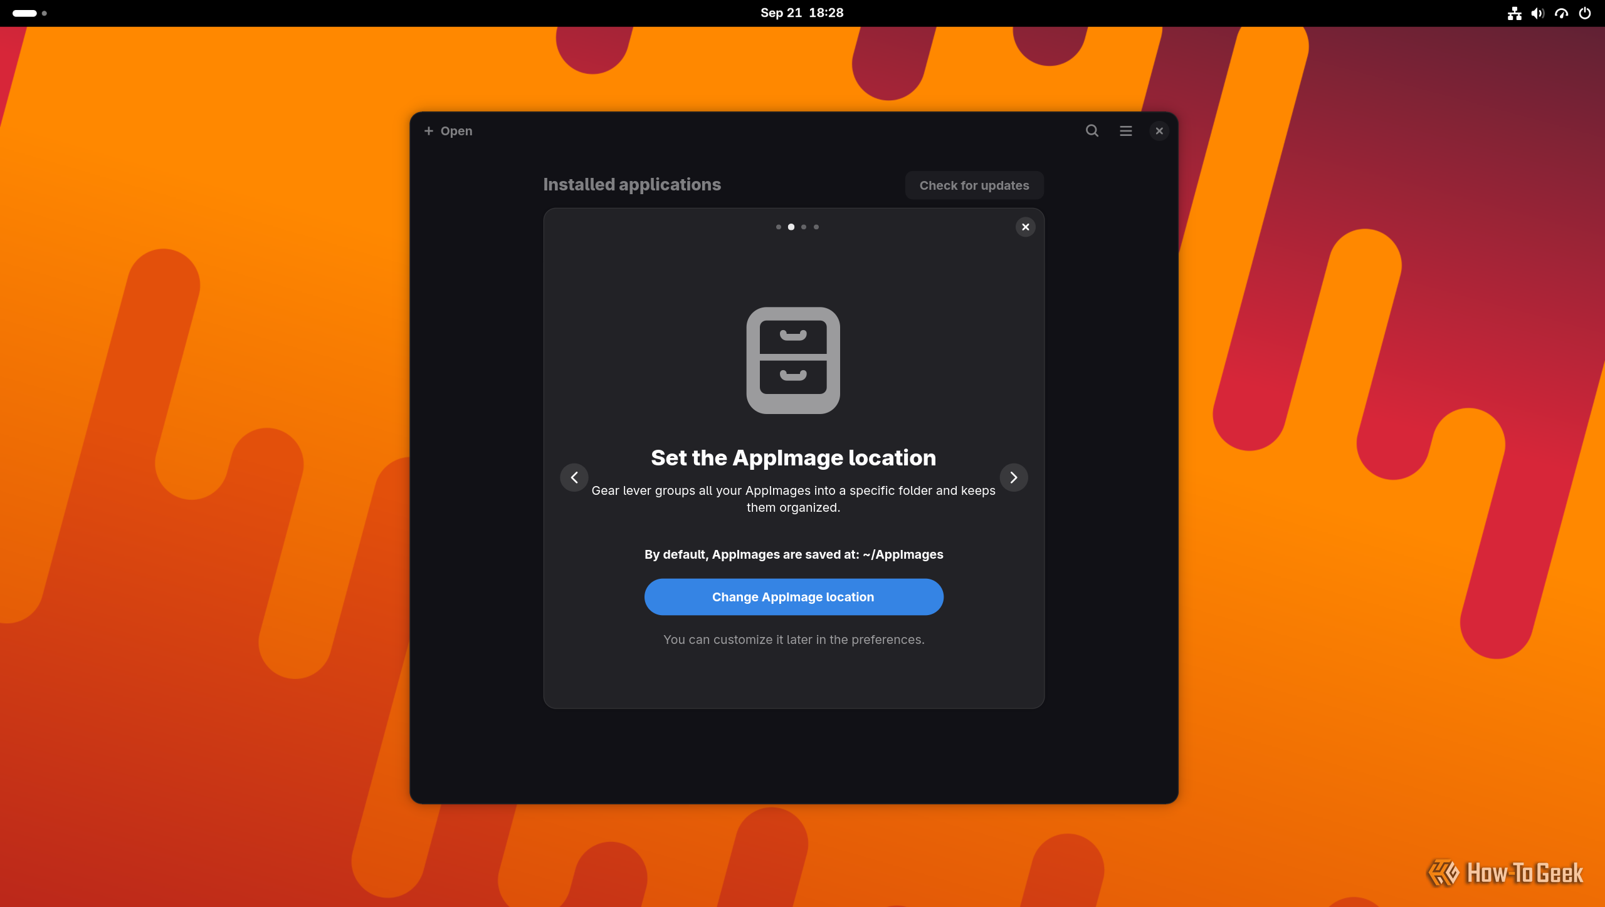This screenshot has height=907, width=1605.
Task: Open the search magnifier in header bar
Action: (1092, 131)
